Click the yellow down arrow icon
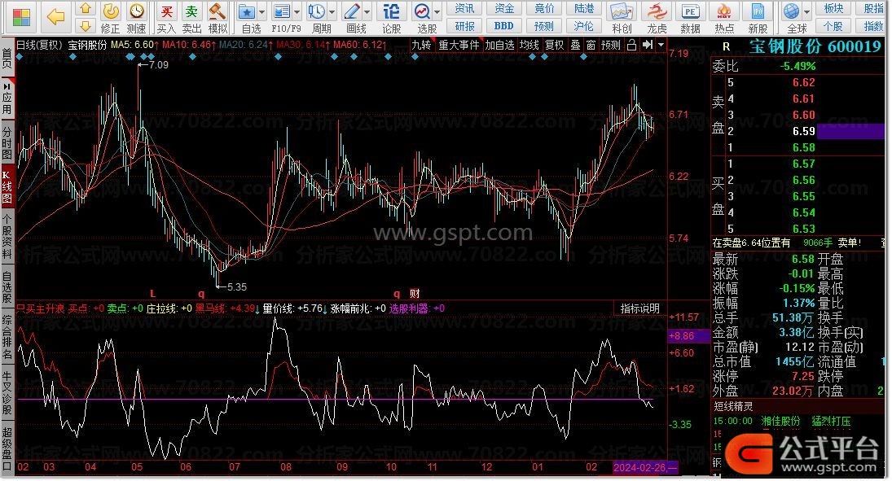The width and height of the screenshot is (892, 481). (x=86, y=26)
